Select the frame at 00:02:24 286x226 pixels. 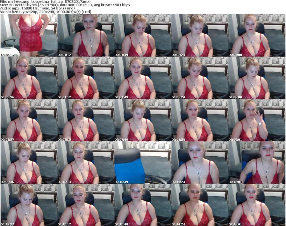click(200, 35)
